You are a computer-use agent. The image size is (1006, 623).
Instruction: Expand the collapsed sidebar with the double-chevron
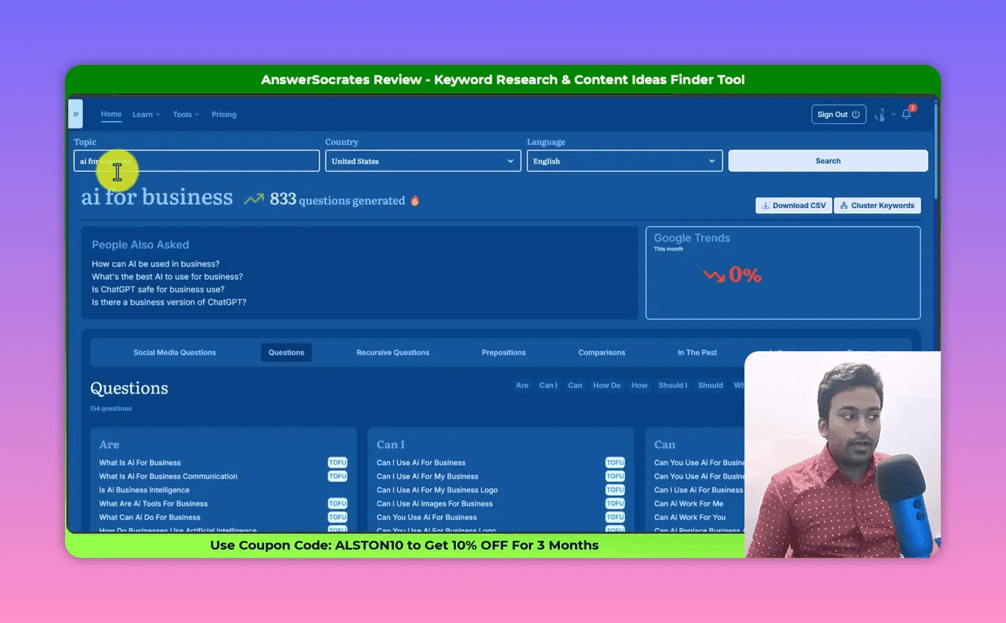[75, 114]
